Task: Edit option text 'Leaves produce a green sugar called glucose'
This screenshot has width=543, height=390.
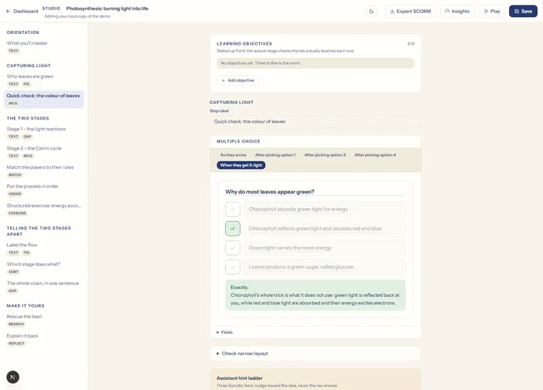Action: pyautogui.click(x=324, y=267)
